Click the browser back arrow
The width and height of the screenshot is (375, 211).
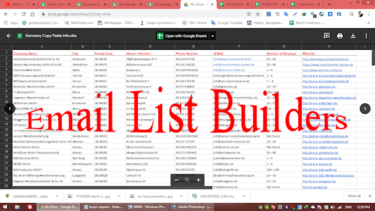tap(6, 14)
